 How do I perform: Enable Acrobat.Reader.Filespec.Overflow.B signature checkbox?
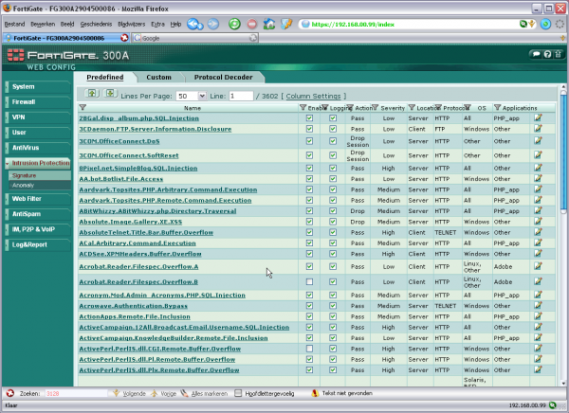309,281
